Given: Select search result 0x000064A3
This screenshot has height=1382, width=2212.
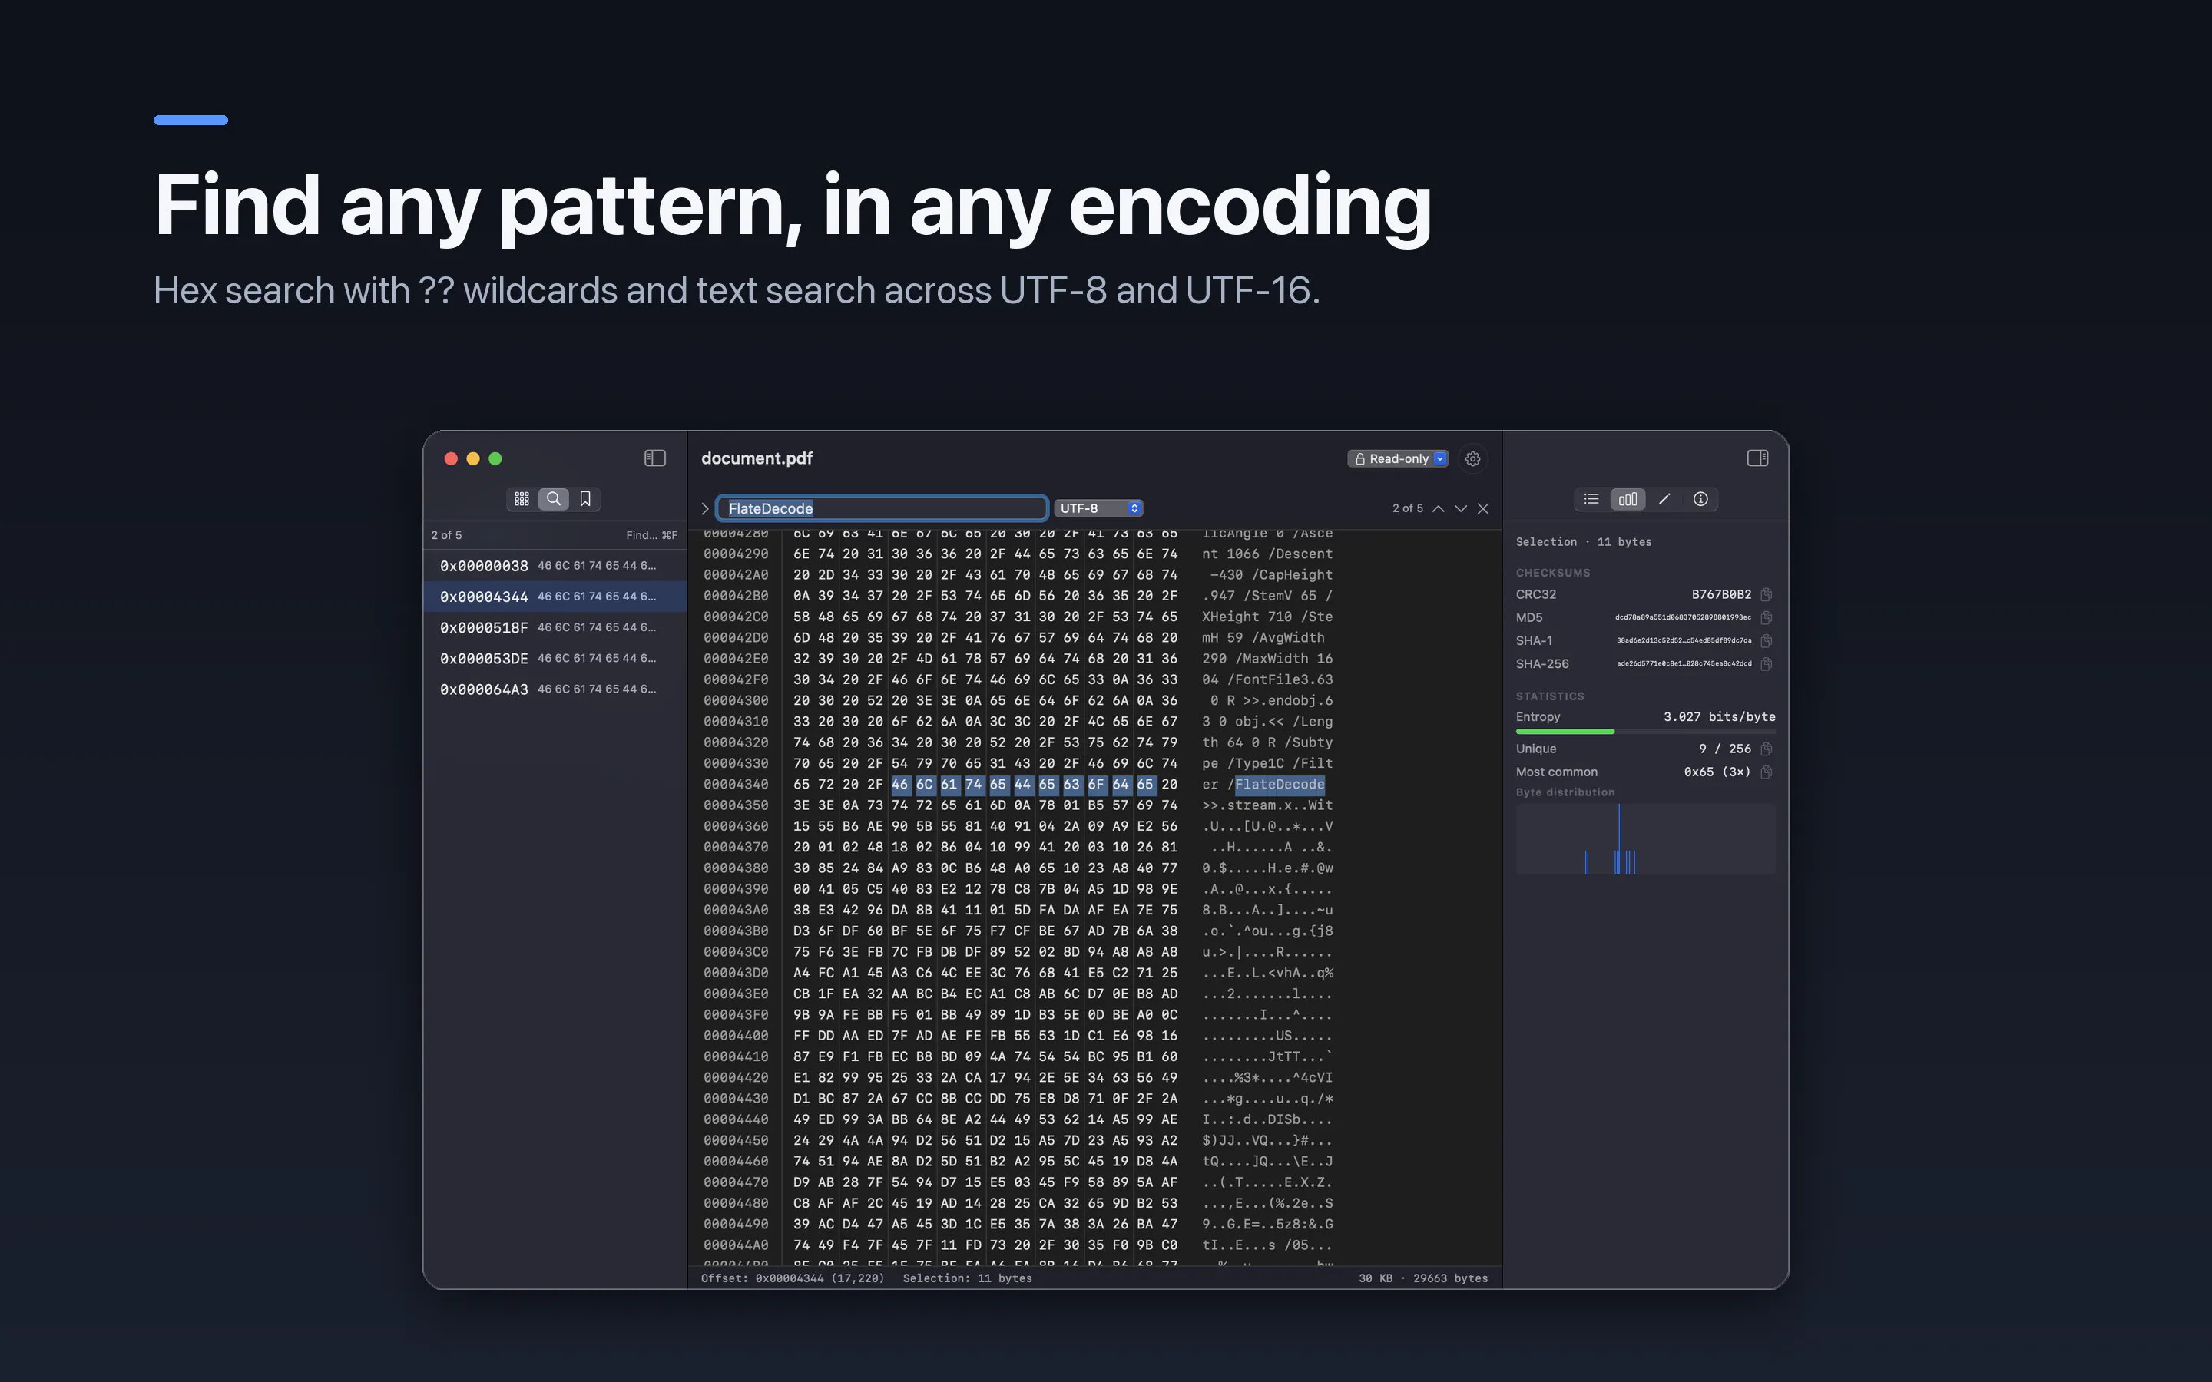Looking at the screenshot, I should pos(555,689).
